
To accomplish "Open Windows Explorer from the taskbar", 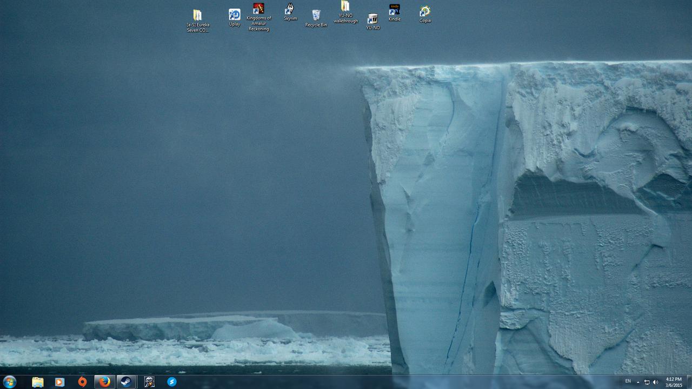I will (37, 382).
